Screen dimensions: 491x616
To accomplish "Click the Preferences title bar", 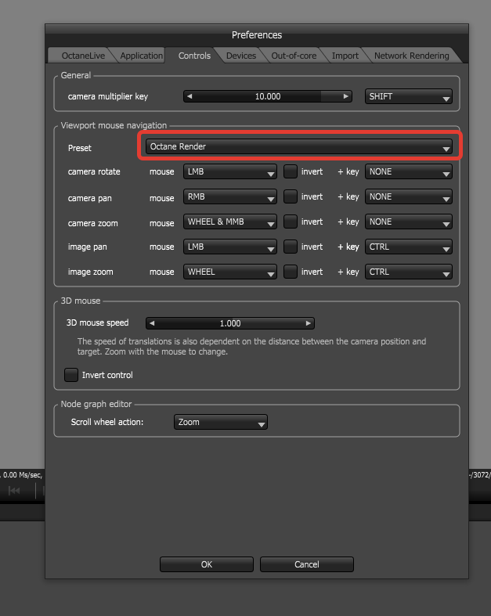I will pyautogui.click(x=257, y=35).
